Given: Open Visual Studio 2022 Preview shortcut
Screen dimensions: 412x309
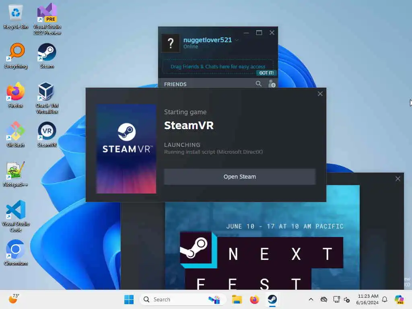Looking at the screenshot, I should (47, 19).
